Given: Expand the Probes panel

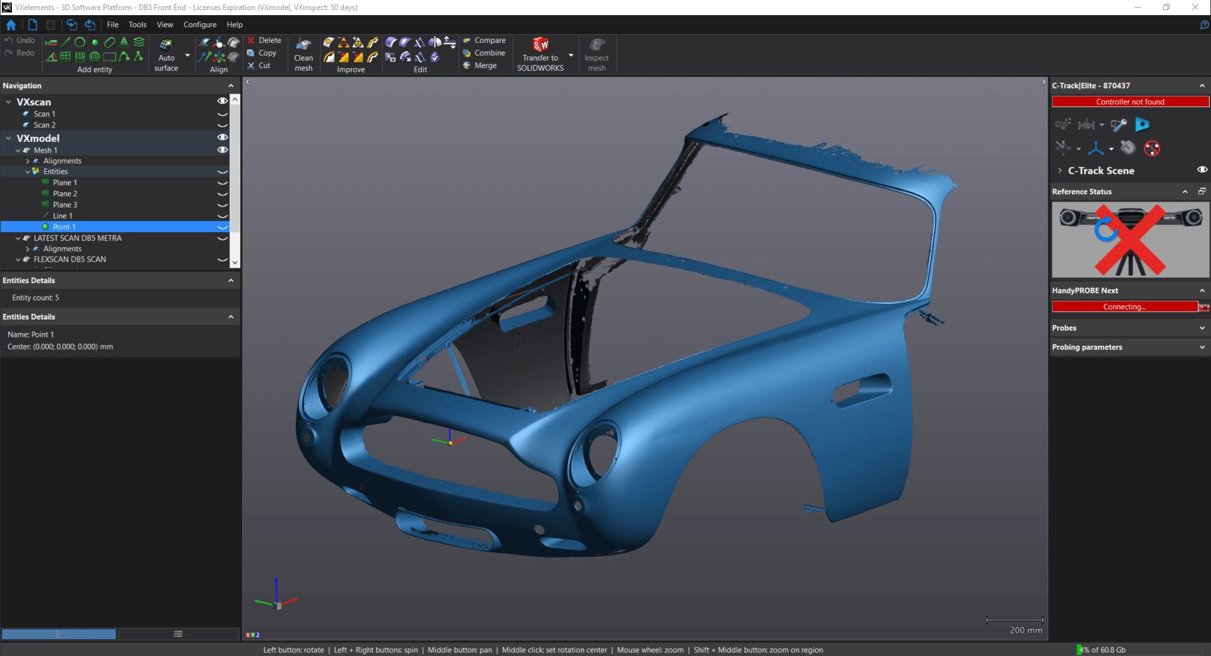Looking at the screenshot, I should 1202,328.
